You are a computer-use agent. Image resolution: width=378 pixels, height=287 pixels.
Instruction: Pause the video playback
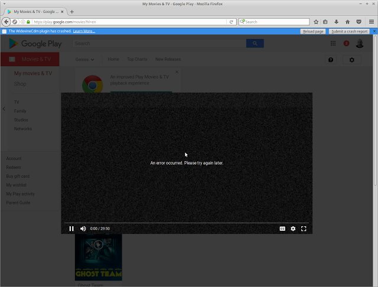[71, 229]
